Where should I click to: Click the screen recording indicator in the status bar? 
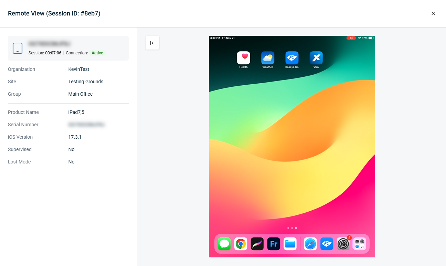coord(351,38)
